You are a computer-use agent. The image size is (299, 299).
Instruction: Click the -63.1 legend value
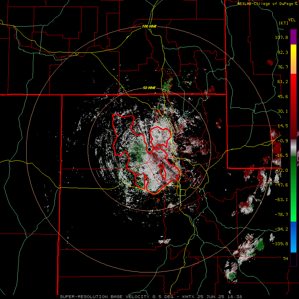click(281, 200)
